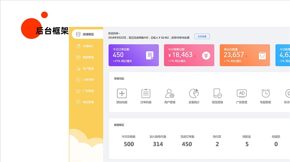The width and height of the screenshot is (290, 162).
Task: Open 订单列表 in the yellow sidebar
Action: point(86,79)
